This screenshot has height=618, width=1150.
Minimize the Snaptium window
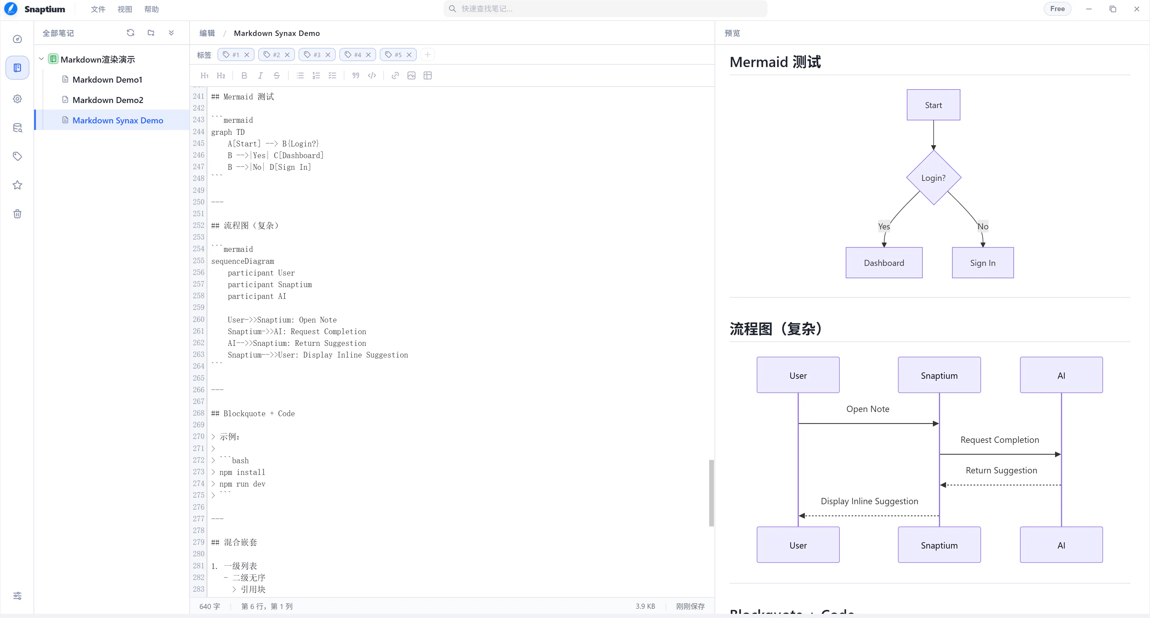pyautogui.click(x=1089, y=9)
